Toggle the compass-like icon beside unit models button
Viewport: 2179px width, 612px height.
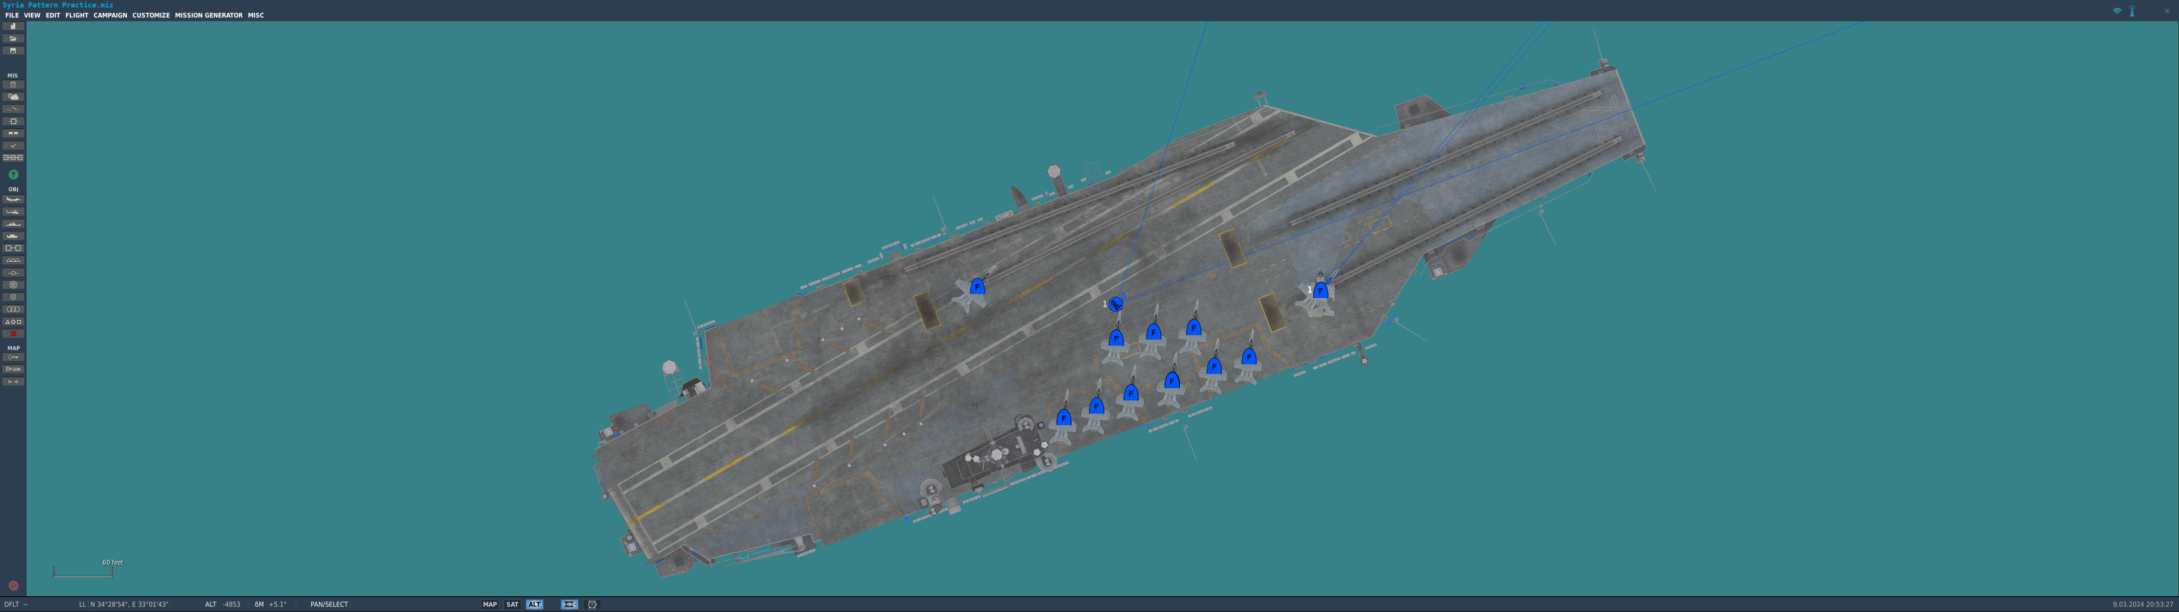(x=592, y=604)
